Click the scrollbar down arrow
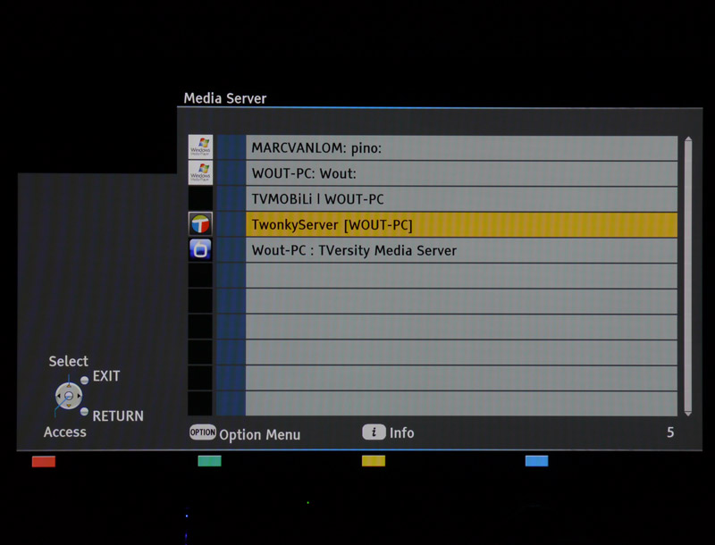The width and height of the screenshot is (715, 545). [688, 414]
